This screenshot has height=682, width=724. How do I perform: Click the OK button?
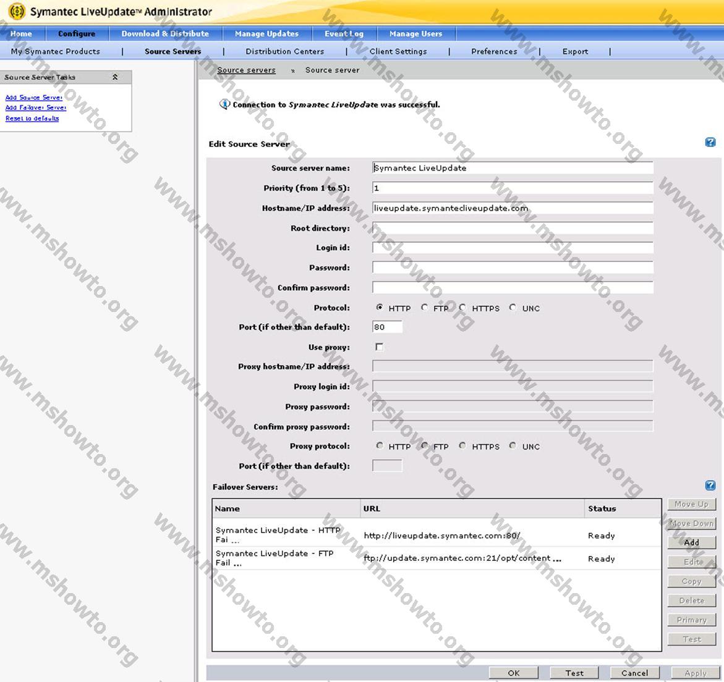pos(513,673)
